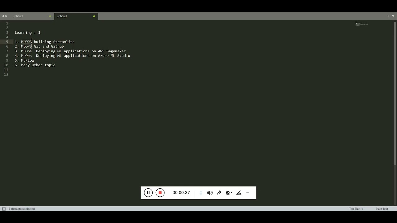Toggle the microphone in recorder bar
This screenshot has width=397, height=223.
tap(219, 193)
